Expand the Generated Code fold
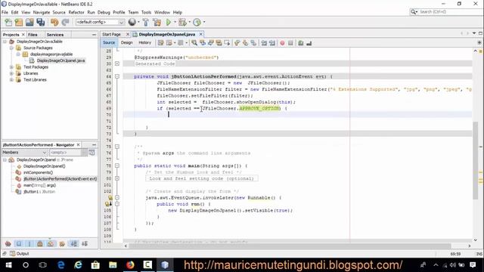Screen dimensions: 484x272 pos(117,63)
